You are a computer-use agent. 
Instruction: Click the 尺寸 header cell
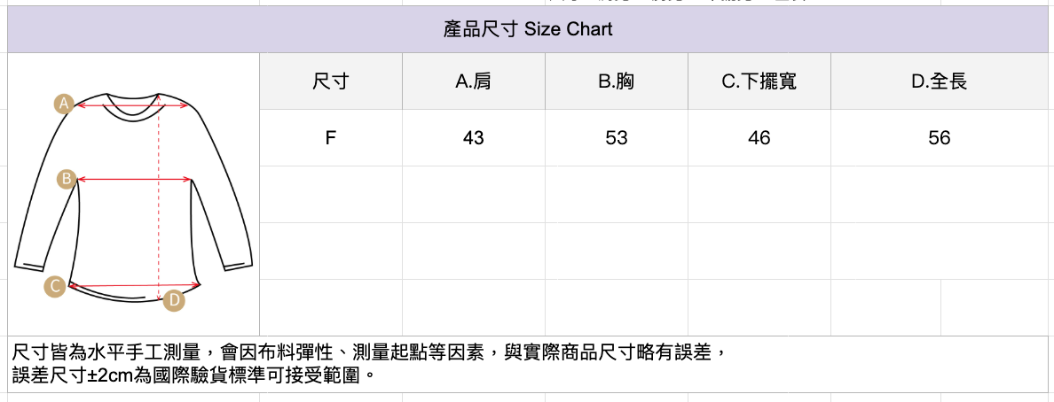331,81
